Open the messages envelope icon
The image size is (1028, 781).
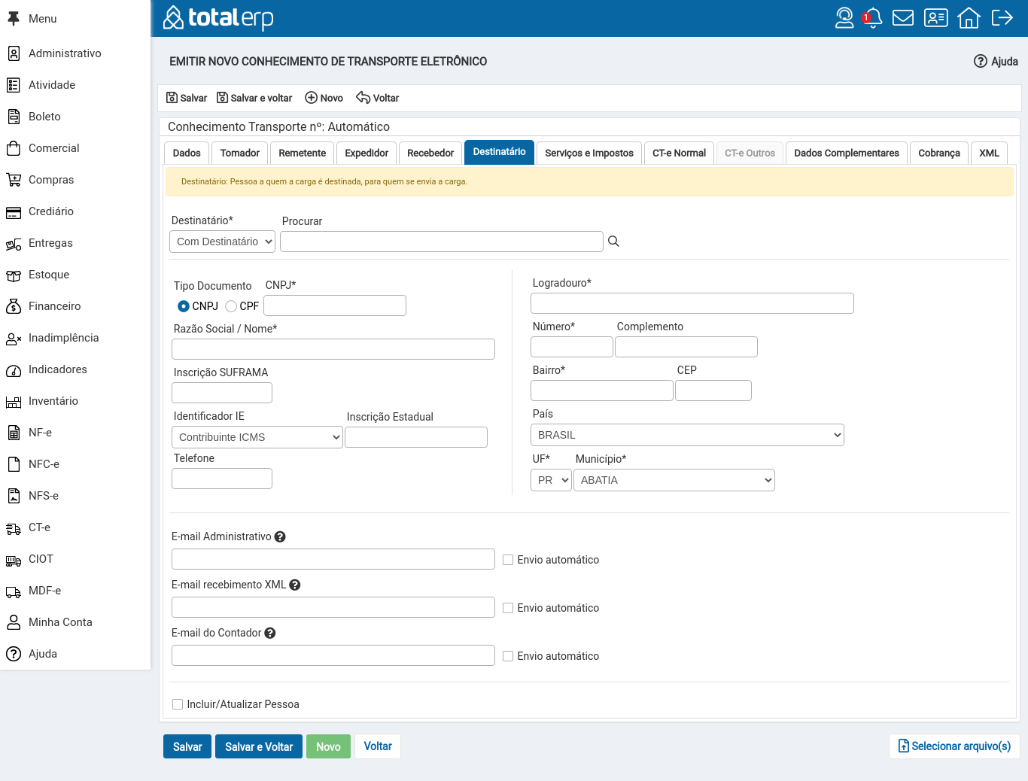903,18
